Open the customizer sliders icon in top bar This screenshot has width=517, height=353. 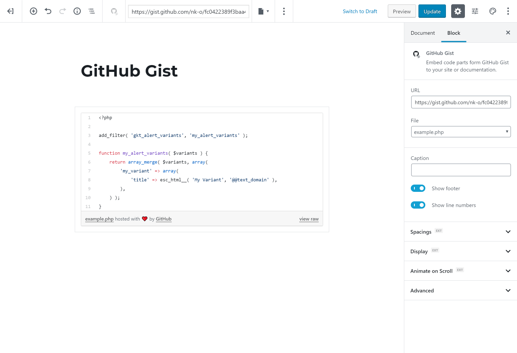click(475, 11)
